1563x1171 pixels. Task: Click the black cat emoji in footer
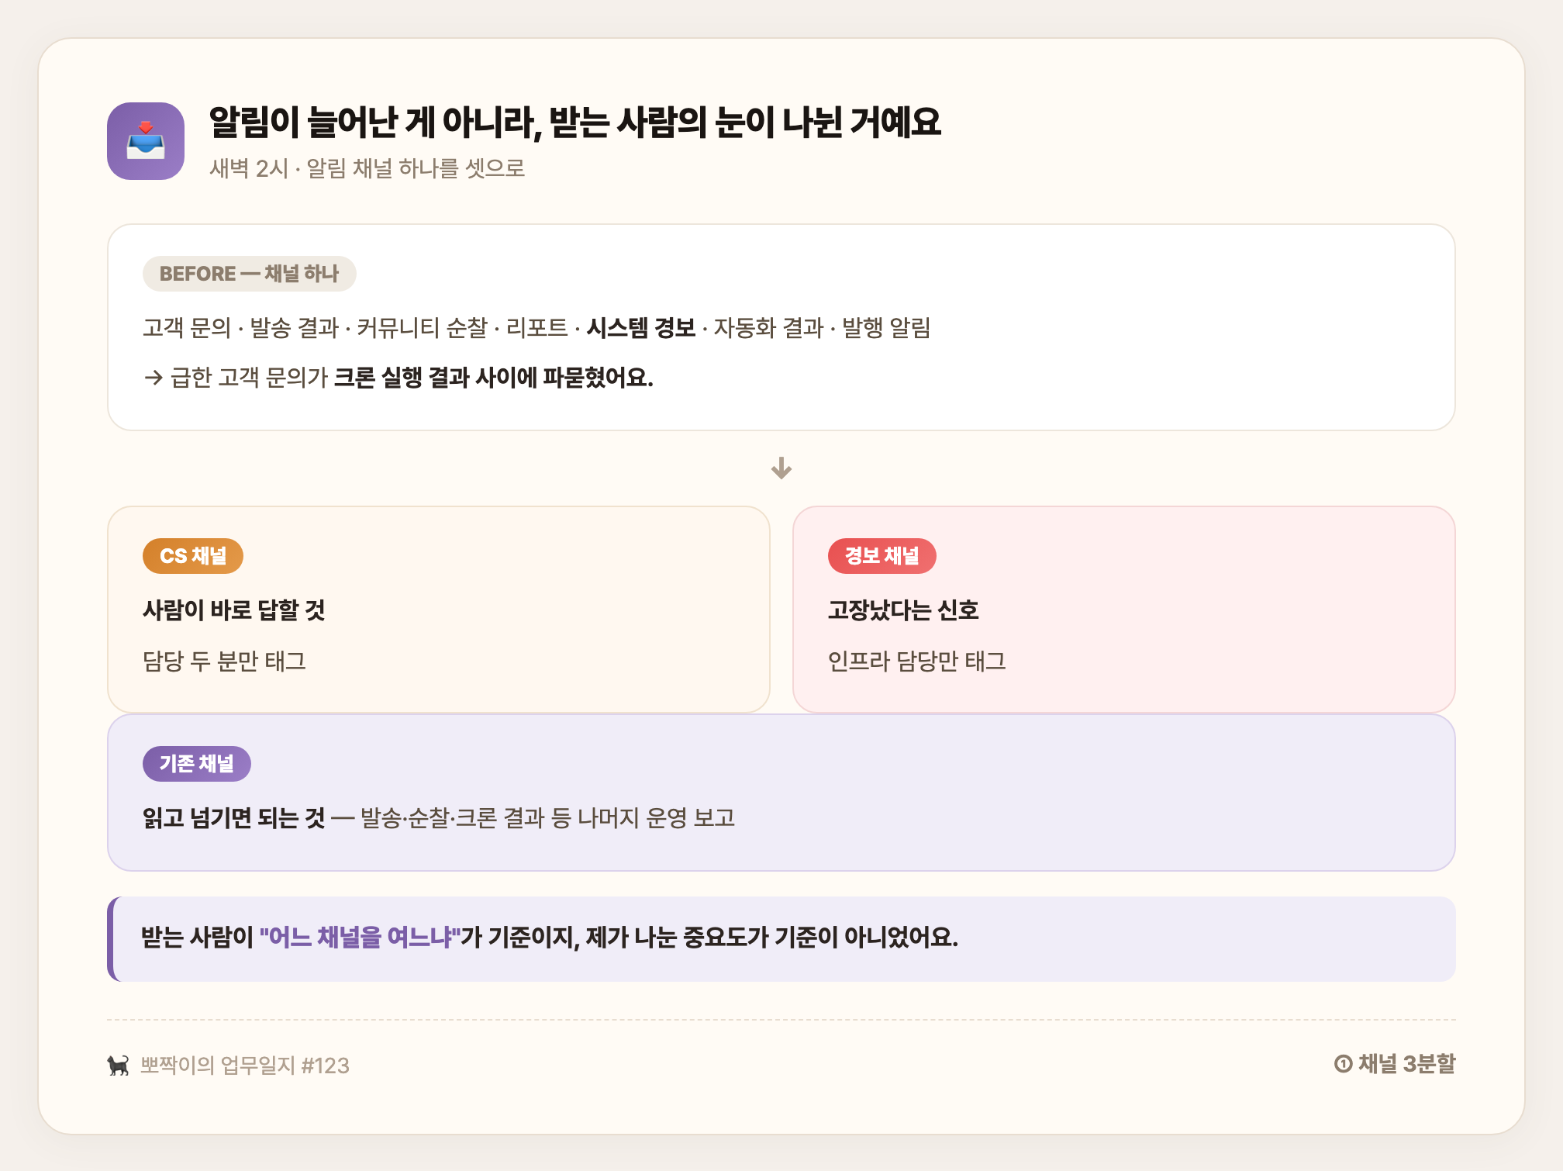(118, 1065)
